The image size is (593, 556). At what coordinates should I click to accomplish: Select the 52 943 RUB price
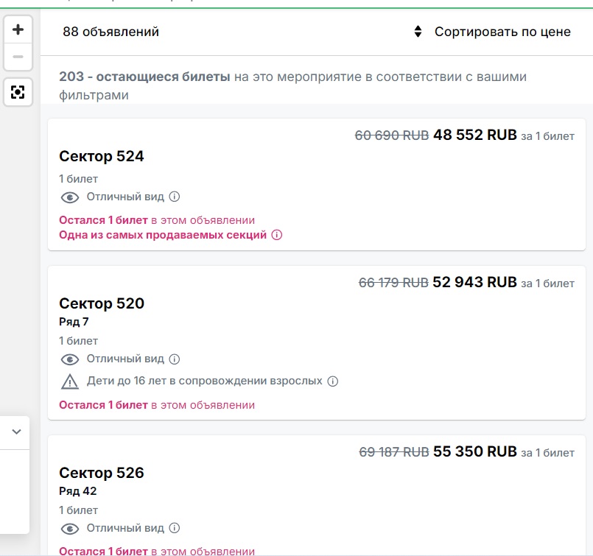coord(474,282)
